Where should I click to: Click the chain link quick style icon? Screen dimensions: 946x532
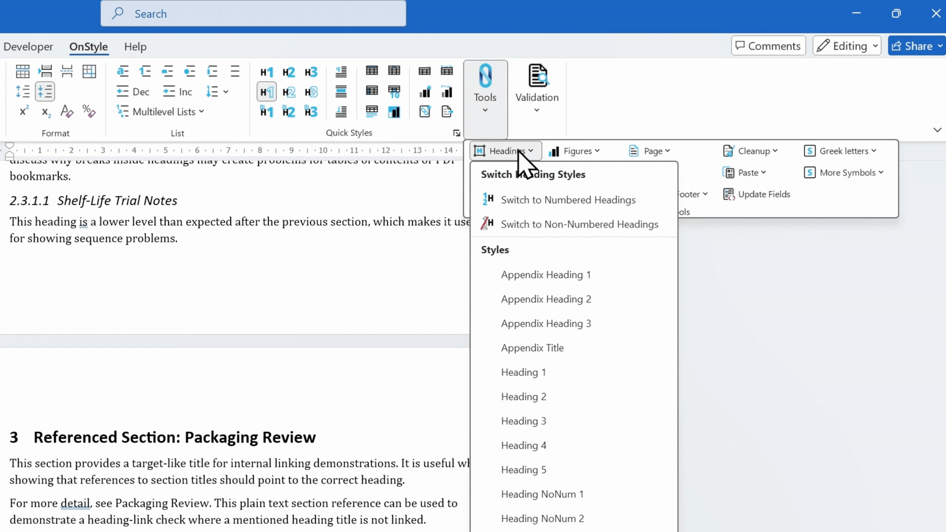(425, 112)
